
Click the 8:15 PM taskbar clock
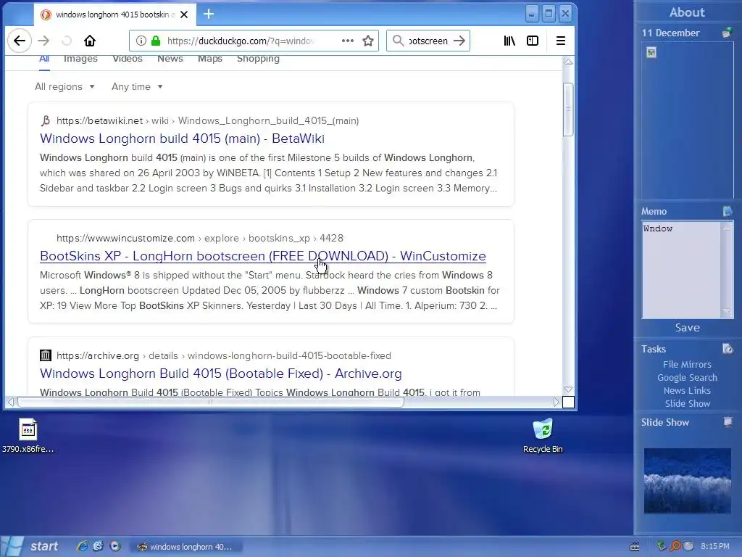point(715,546)
